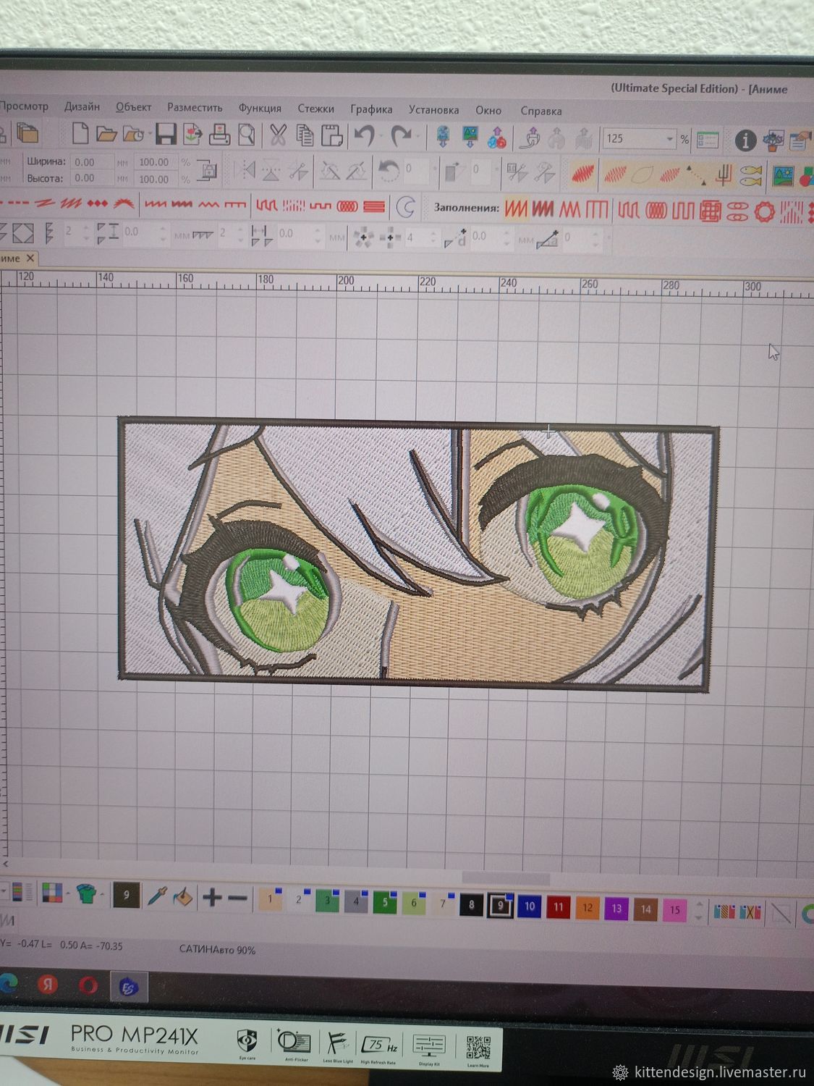Click the thread chart icon right of swatches
The image size is (814, 1086).
(724, 911)
